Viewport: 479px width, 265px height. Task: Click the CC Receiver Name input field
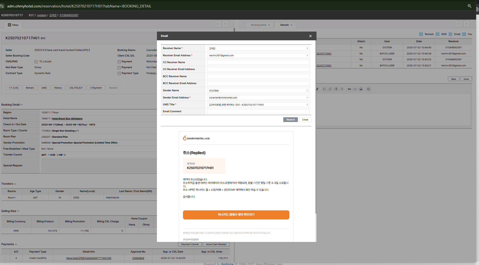258,62
